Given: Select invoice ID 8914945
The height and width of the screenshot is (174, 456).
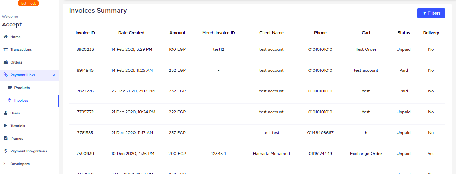Looking at the screenshot, I should [x=85, y=70].
